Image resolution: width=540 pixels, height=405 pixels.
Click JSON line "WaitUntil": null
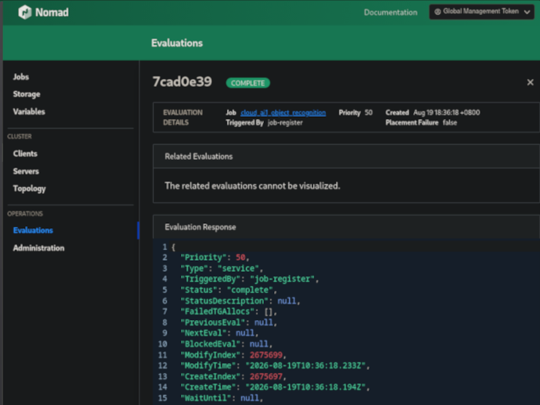(222, 398)
